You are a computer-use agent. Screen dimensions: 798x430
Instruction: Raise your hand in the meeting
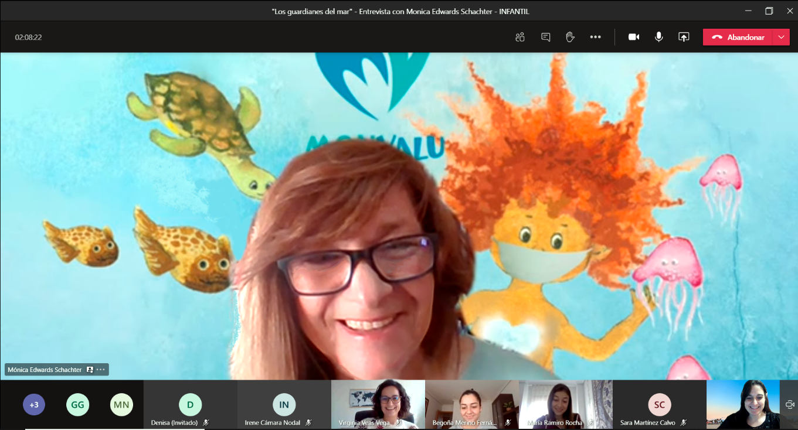(570, 37)
